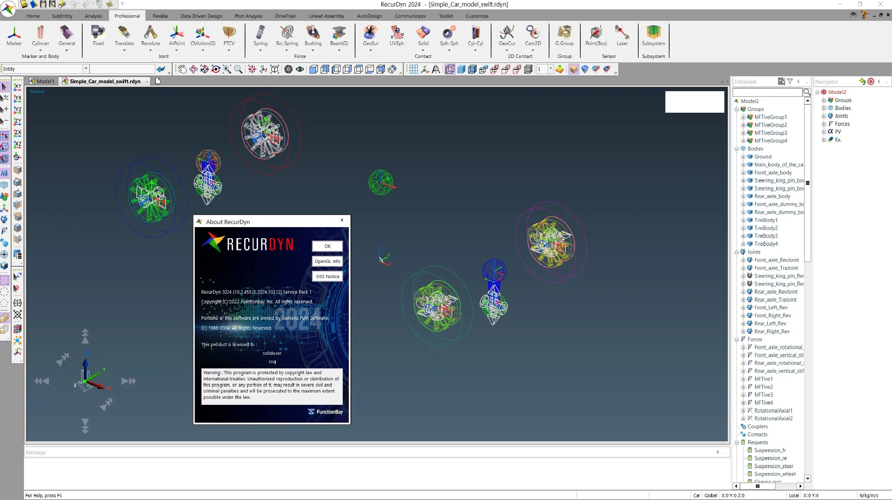892x500 pixels.
Task: Click the Database search magnifier button
Action: [807, 92]
